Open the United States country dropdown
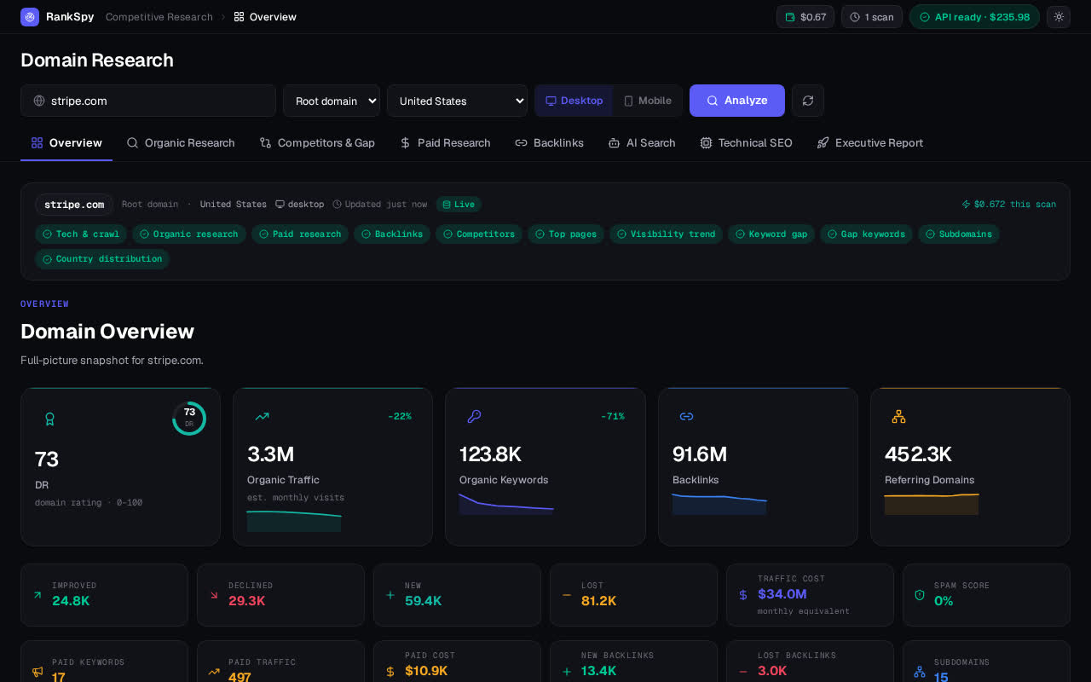Viewport: 1091px width, 682px height. point(458,101)
